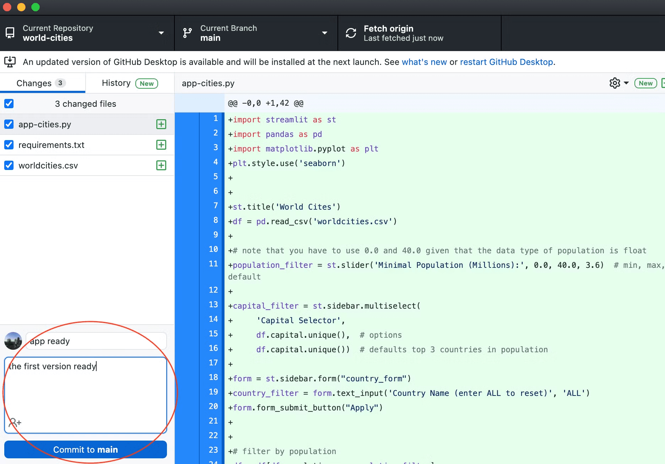Click the 'import pandas as pd' line

pos(275,134)
